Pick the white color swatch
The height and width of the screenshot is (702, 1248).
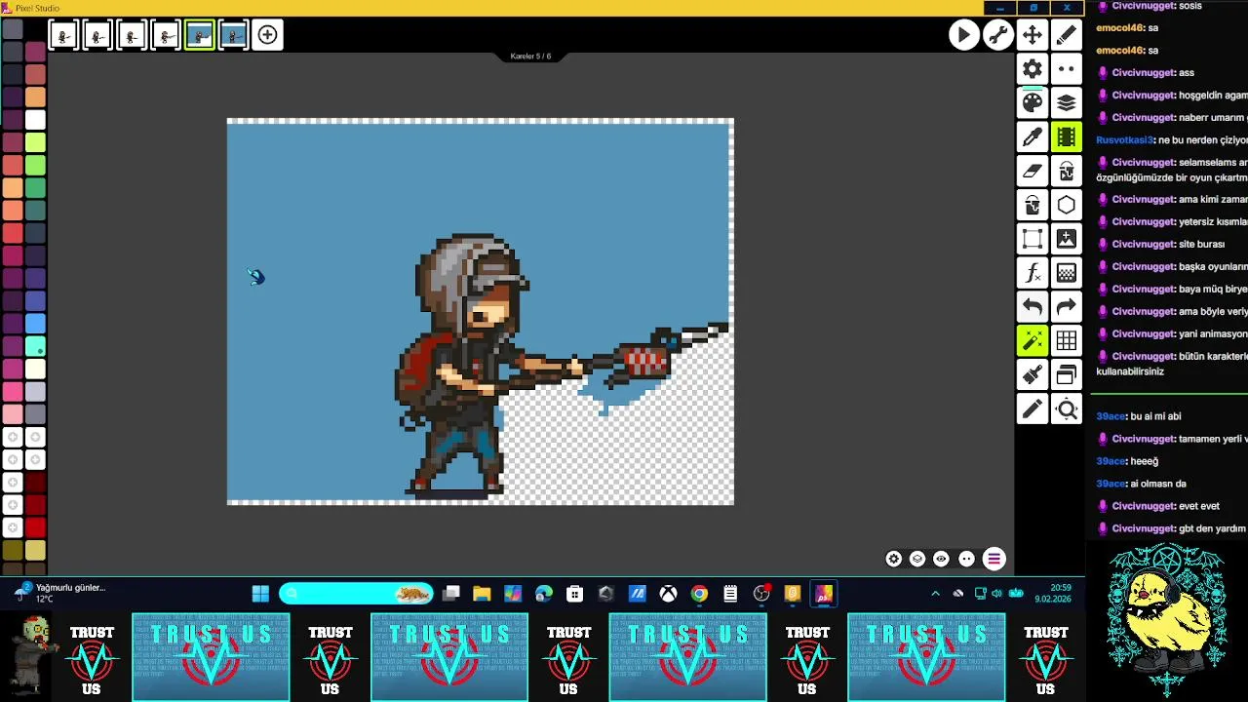coord(35,120)
